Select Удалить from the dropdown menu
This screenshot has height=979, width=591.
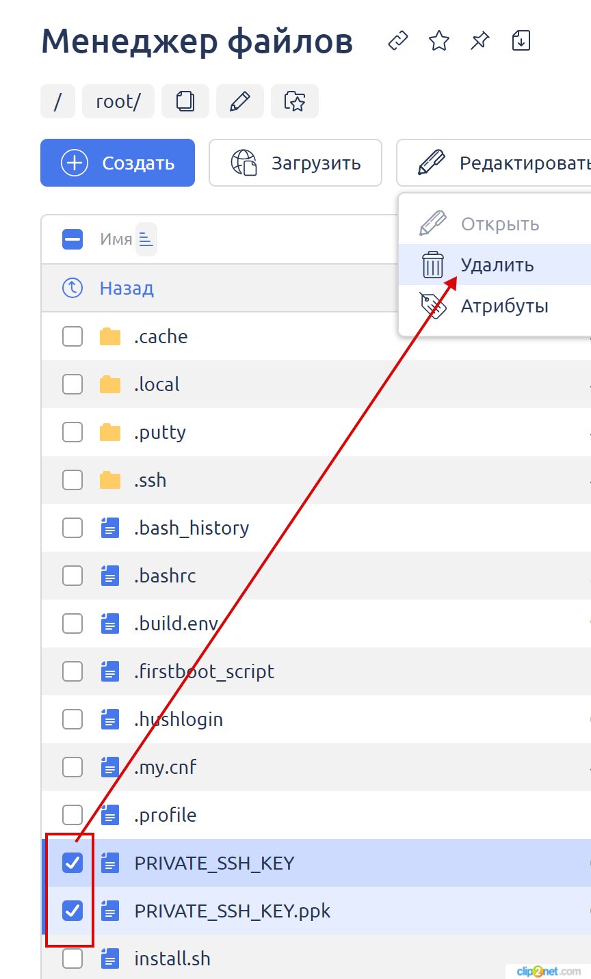pyautogui.click(x=497, y=265)
